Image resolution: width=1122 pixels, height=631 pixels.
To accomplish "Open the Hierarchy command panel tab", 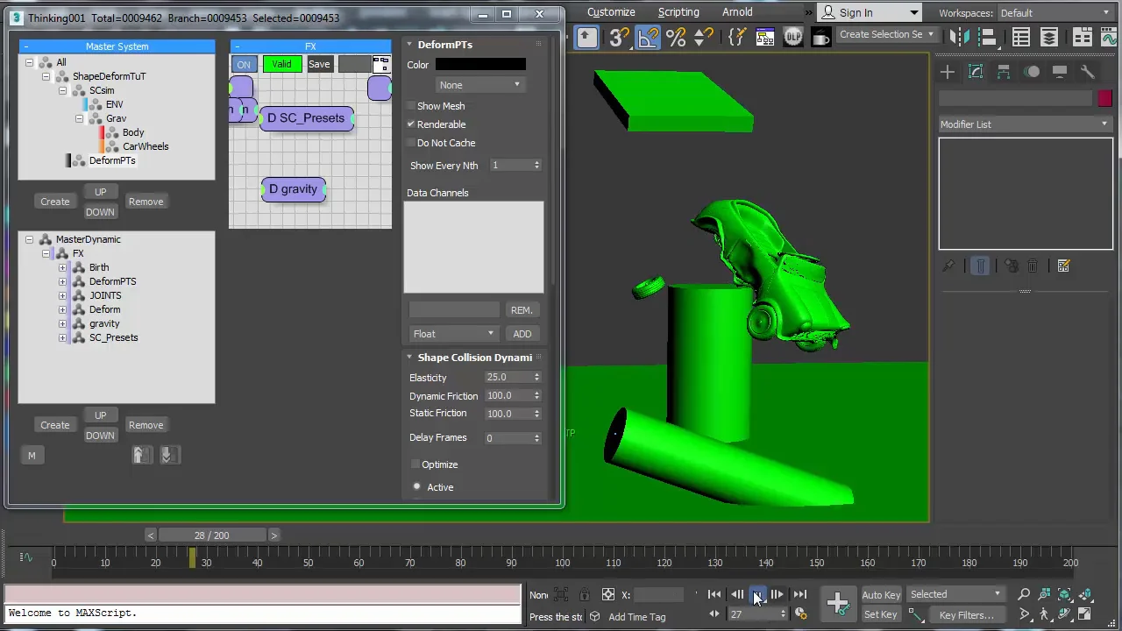I will [x=1004, y=72].
